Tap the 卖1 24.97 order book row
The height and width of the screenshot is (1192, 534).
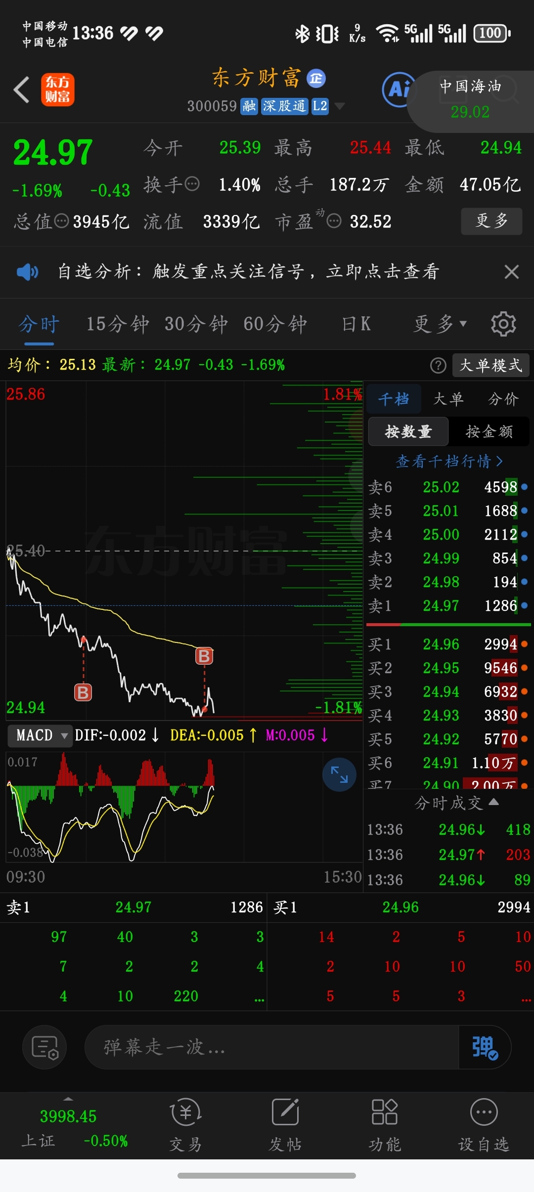[x=448, y=606]
